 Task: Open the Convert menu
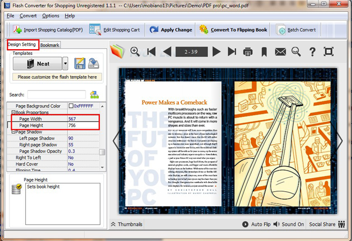[x=28, y=16]
